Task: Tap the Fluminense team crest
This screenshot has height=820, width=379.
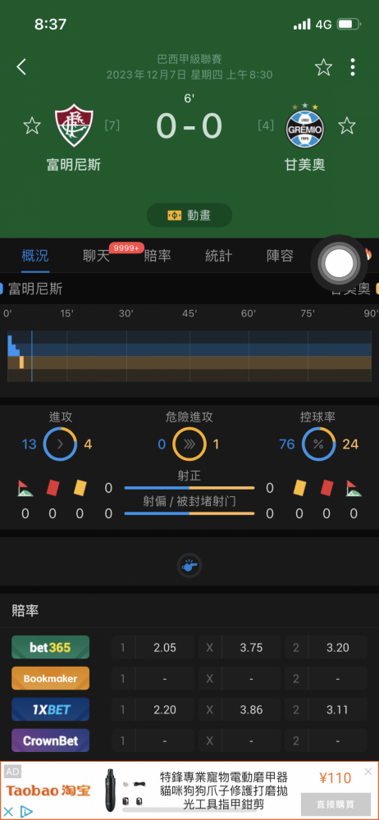Action: coord(74,125)
